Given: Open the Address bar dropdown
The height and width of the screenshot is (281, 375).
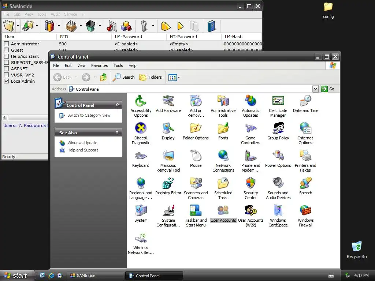Looking at the screenshot, I should 315,89.
